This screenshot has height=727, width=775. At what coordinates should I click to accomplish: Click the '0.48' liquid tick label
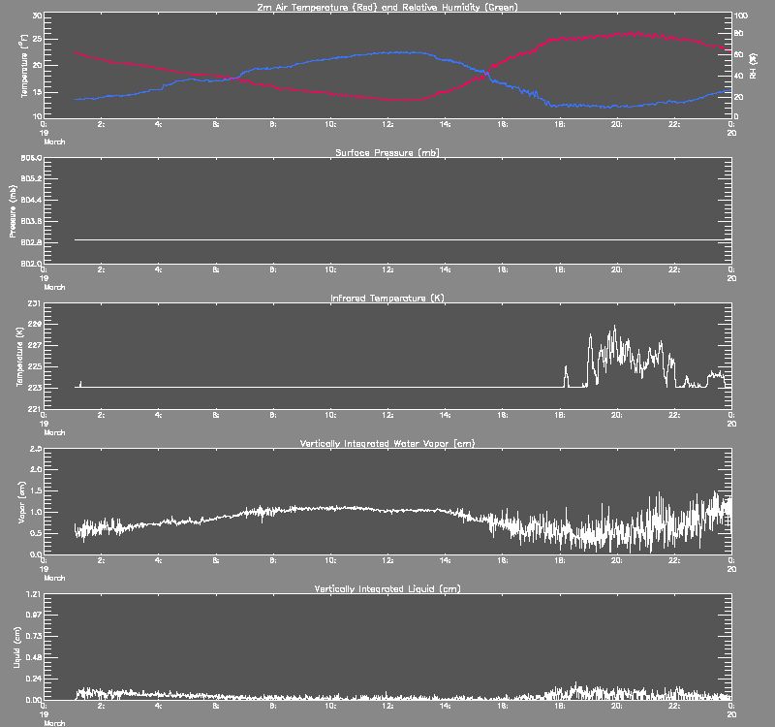click(34, 657)
